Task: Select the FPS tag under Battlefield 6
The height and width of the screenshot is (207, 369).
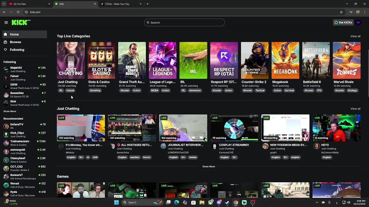Action: pos(319,90)
